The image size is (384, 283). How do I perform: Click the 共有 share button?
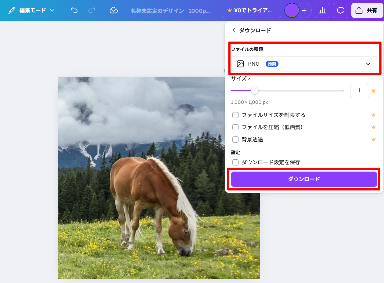367,11
